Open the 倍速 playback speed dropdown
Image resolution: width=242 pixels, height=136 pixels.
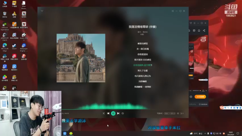pyautogui.click(x=167, y=113)
